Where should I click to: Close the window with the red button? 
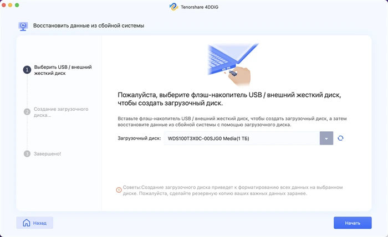[4, 5]
